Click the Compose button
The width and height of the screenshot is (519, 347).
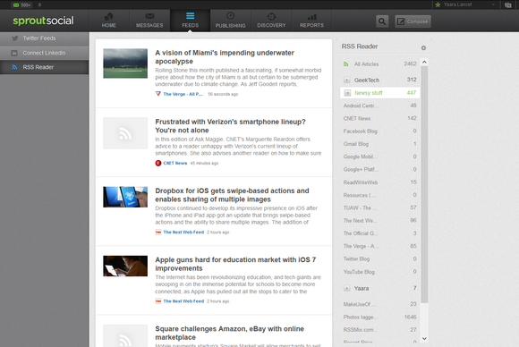(x=413, y=21)
